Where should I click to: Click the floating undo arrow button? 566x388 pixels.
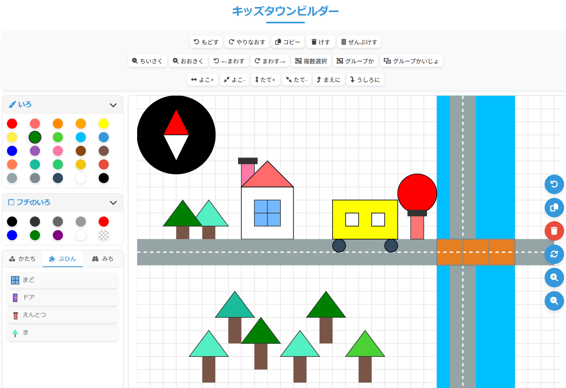[x=554, y=184]
